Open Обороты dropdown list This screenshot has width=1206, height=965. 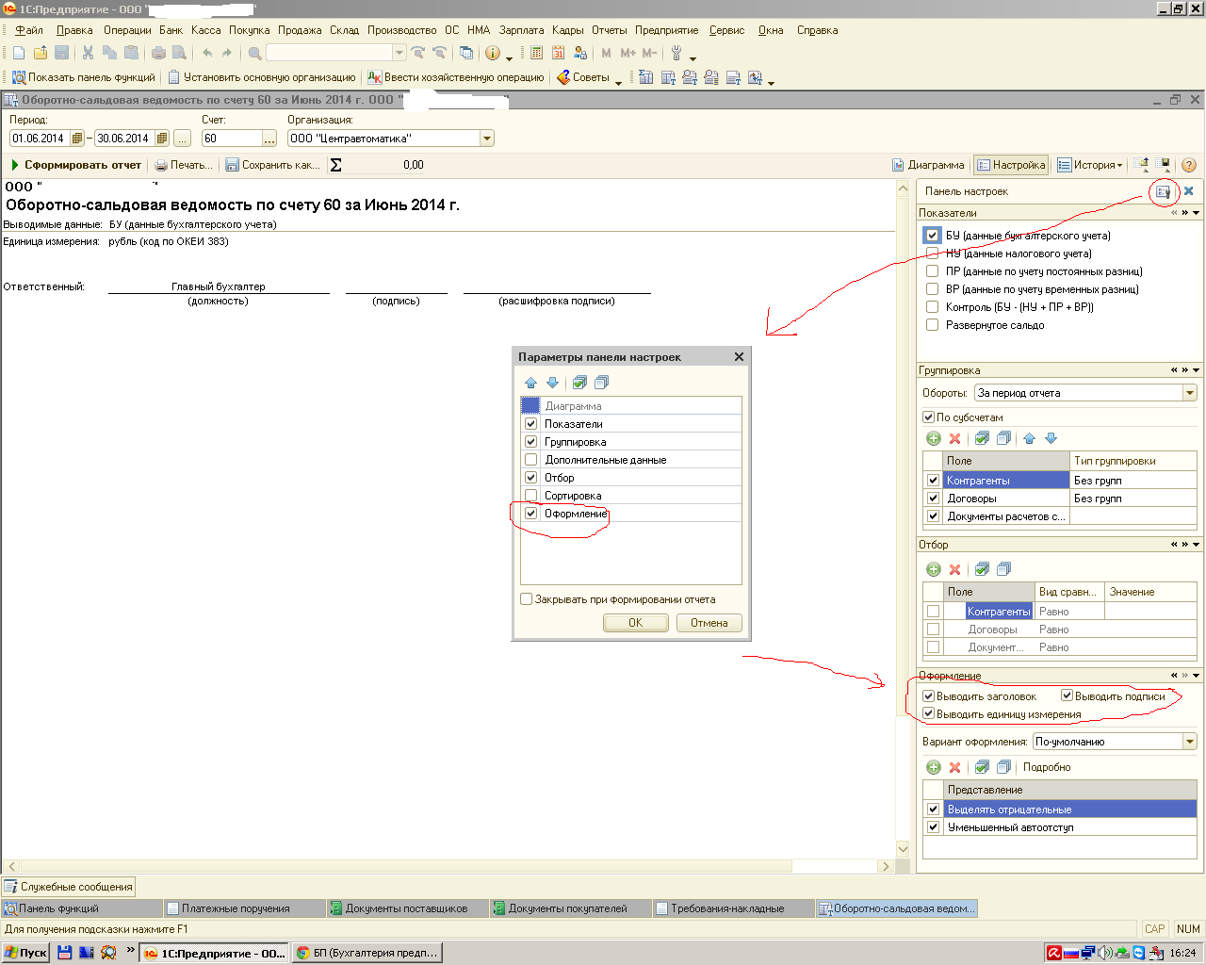1189,393
